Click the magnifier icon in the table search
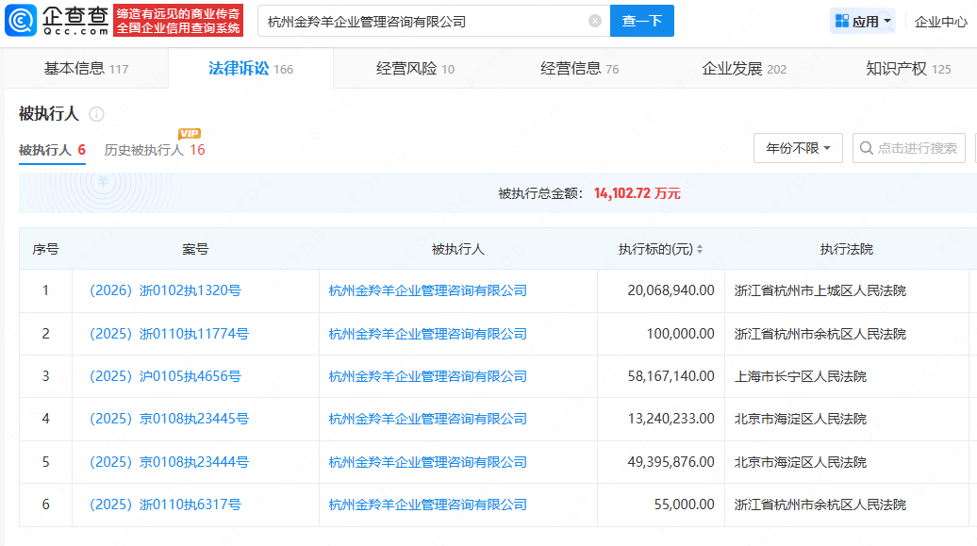Image resolution: width=977 pixels, height=546 pixels. (866, 148)
